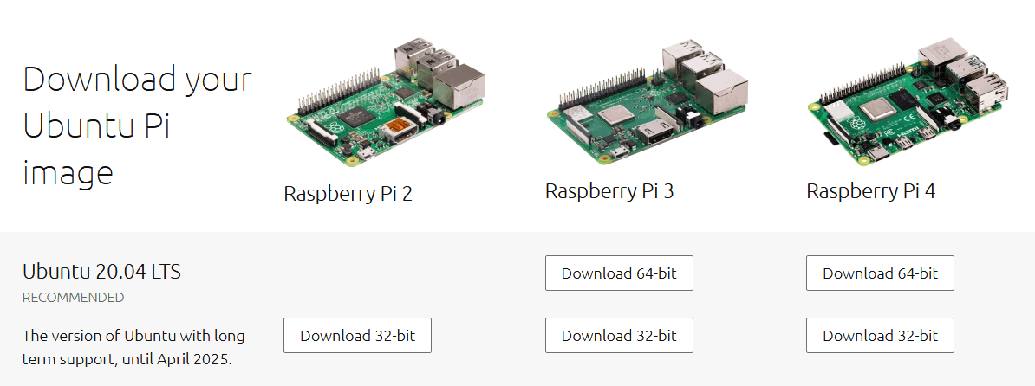Click the USB ports on Pi 4 board
The image size is (1035, 386).
pos(979,81)
